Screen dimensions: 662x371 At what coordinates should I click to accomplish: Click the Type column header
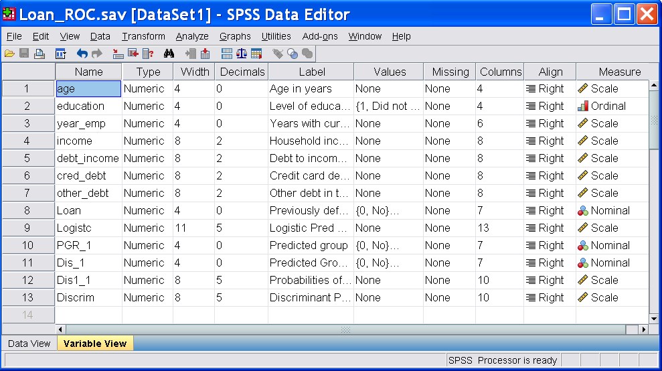click(x=148, y=72)
